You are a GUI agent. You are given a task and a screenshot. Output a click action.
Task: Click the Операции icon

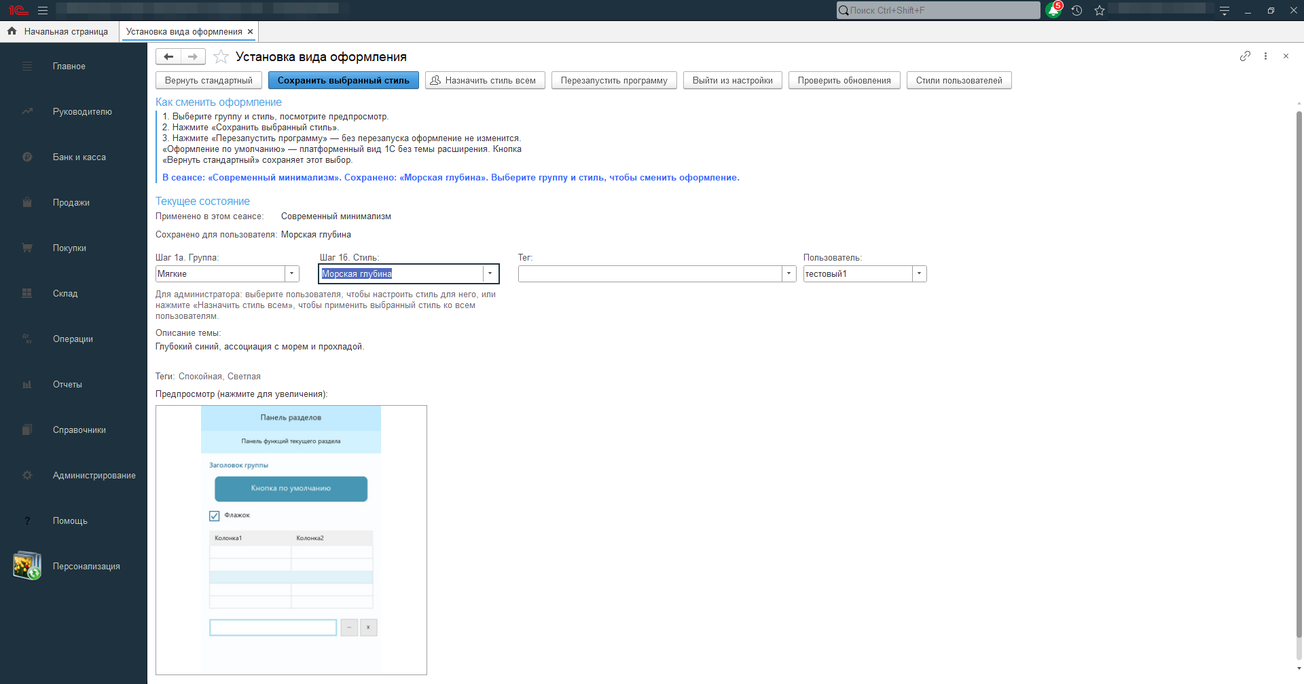point(27,339)
